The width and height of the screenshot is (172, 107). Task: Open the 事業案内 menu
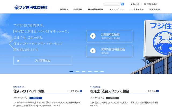64,10
